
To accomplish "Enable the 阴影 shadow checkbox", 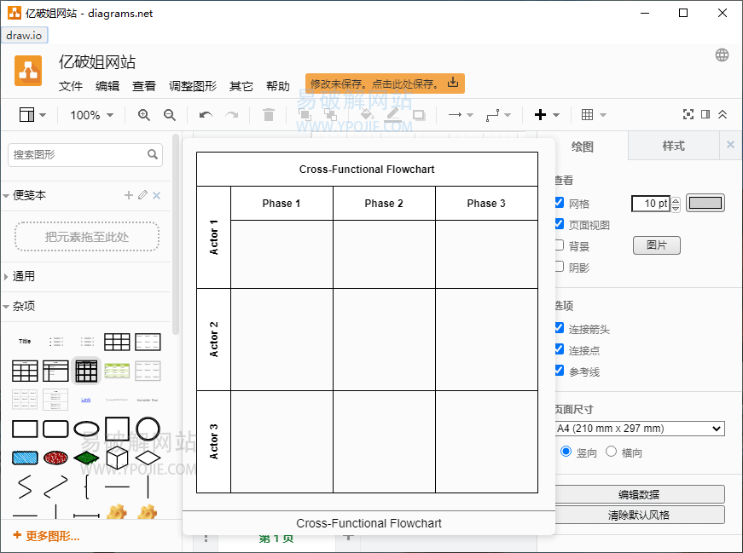I will pos(559,267).
